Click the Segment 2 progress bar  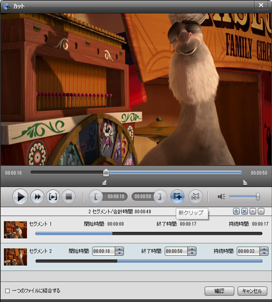coord(149,261)
